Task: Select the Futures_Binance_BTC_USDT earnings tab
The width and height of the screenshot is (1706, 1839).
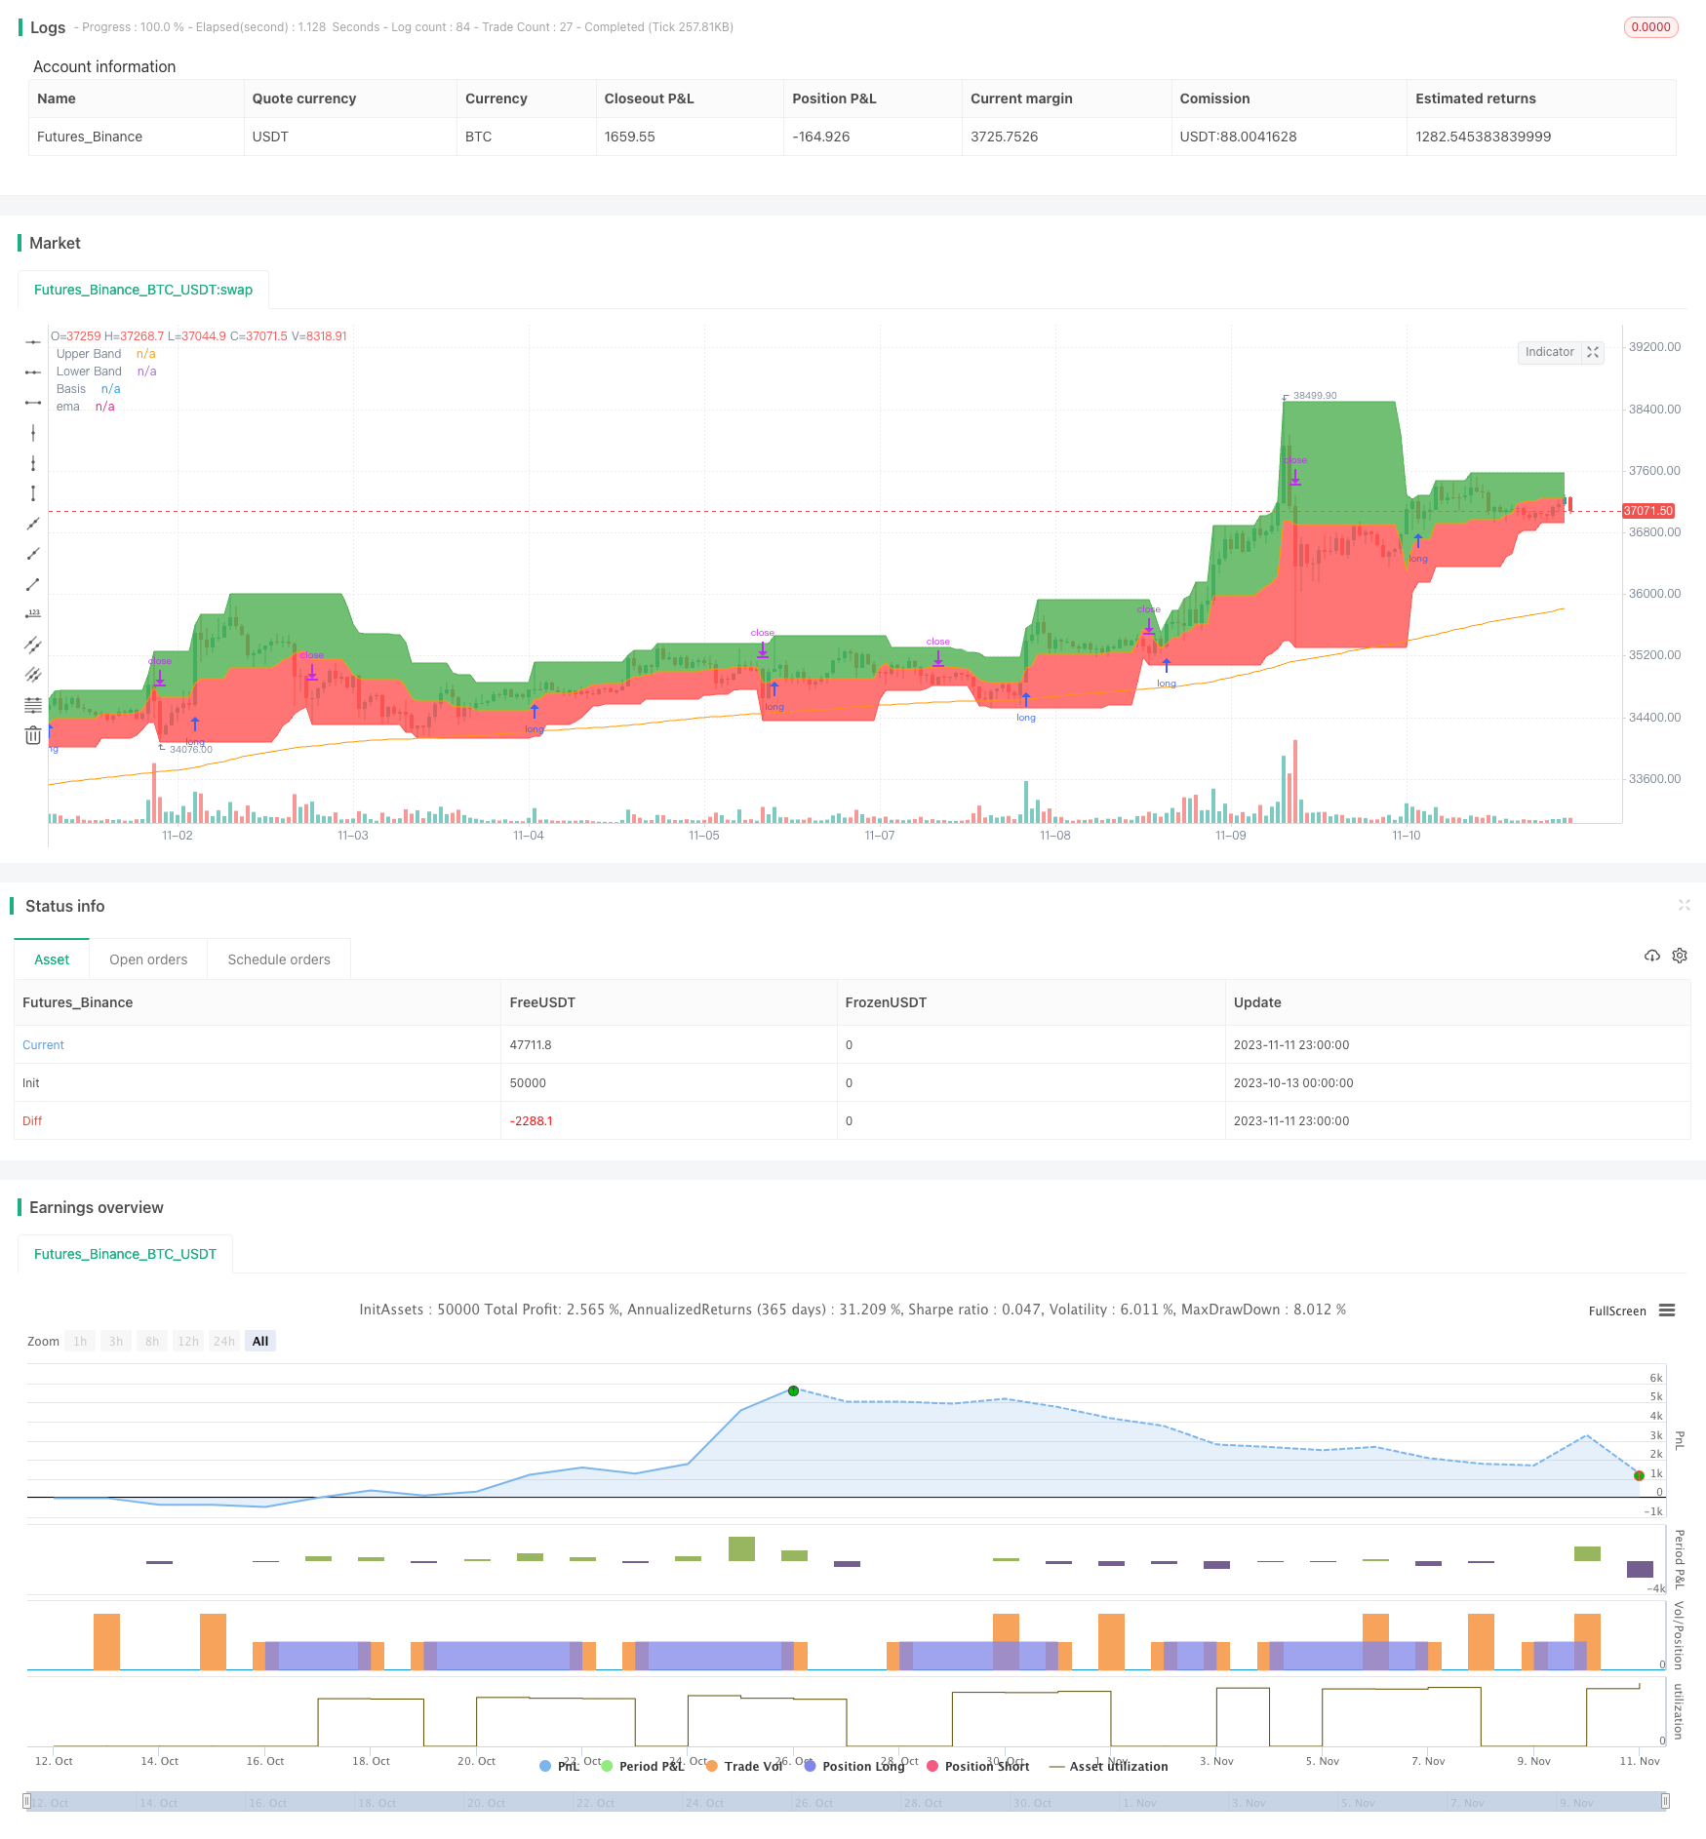Action: [125, 1254]
